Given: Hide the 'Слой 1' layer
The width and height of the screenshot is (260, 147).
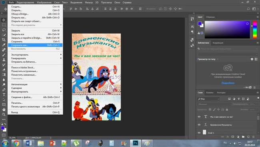Looking at the screenshot, I should point(199,133).
